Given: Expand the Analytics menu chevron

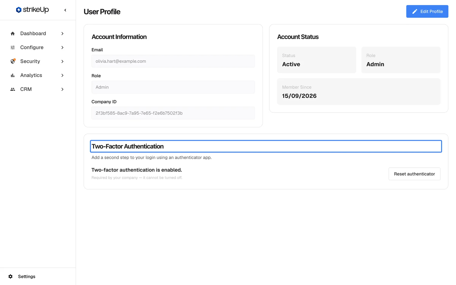Looking at the screenshot, I should 62,75.
